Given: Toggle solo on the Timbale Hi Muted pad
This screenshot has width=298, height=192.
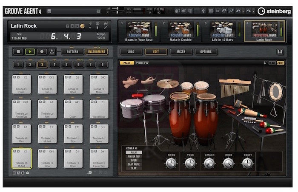Looking at the screenshot, I should pyautogui.click(x=18, y=151).
